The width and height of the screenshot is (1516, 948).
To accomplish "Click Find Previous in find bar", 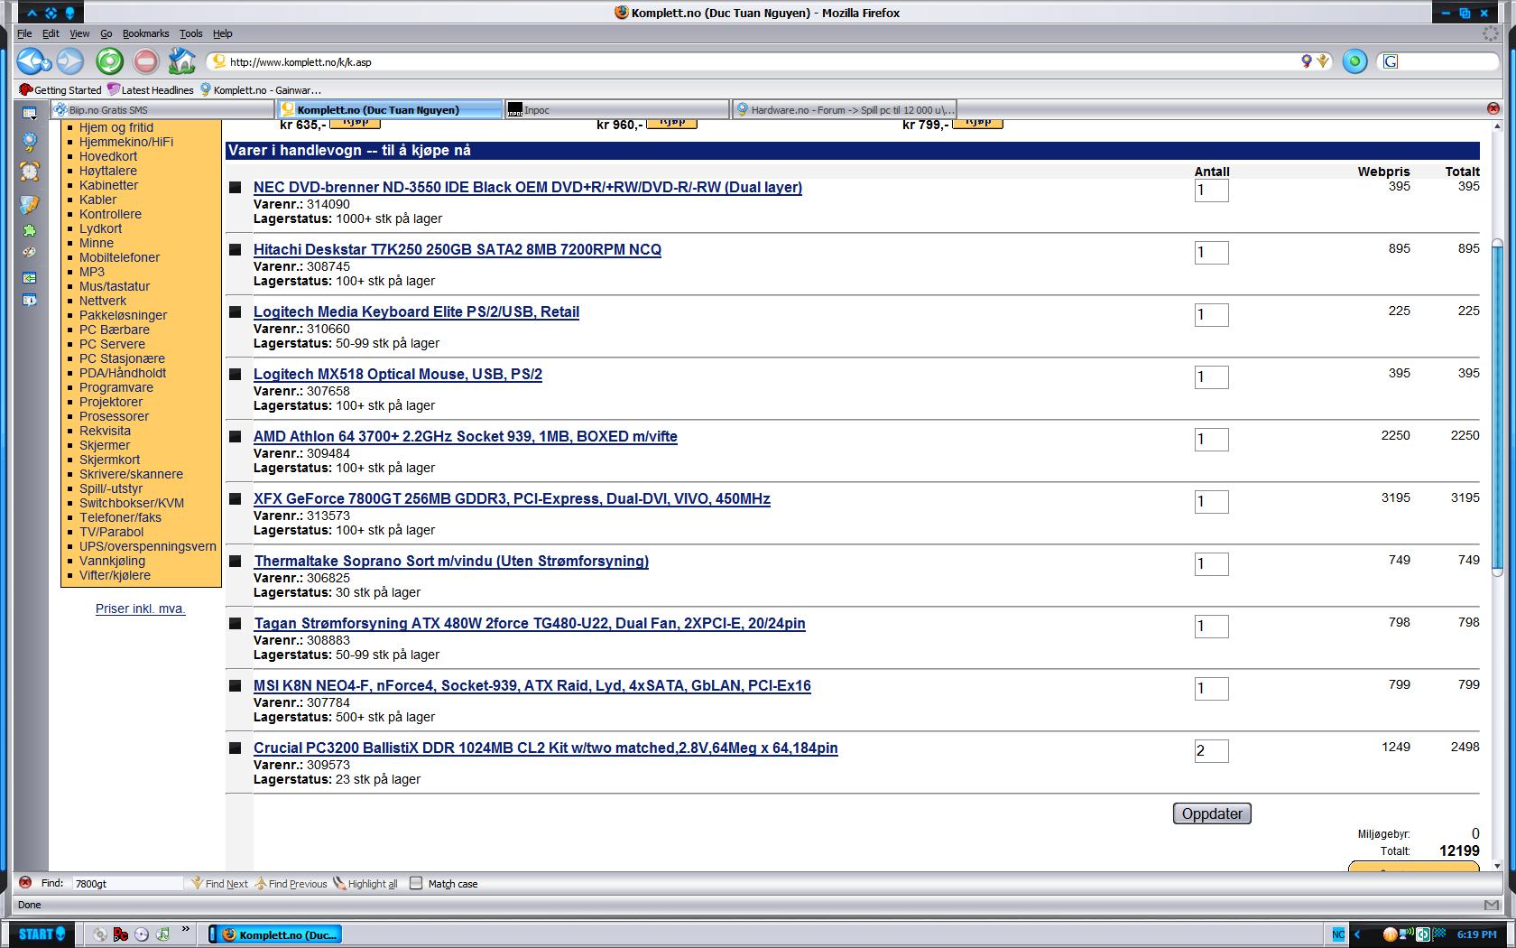I will [291, 884].
